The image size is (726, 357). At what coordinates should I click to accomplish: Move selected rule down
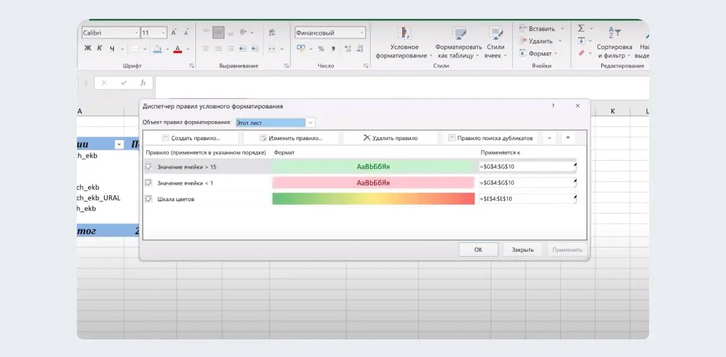point(568,138)
